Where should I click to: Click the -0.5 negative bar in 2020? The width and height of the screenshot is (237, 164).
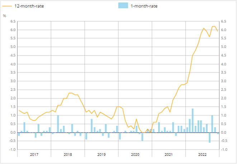coord(142,136)
